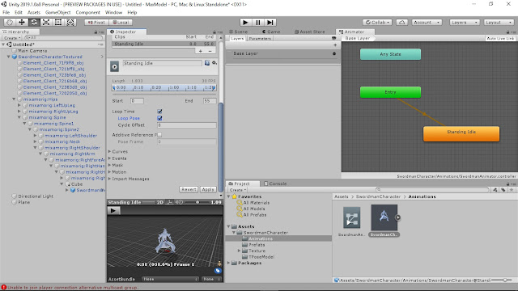Viewport: 518px width, 291px height.
Task: Toggle Additive Reference Pose checkbox
Action: [x=160, y=135]
